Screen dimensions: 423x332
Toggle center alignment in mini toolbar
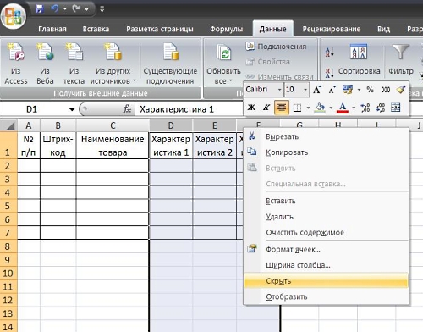coord(282,108)
